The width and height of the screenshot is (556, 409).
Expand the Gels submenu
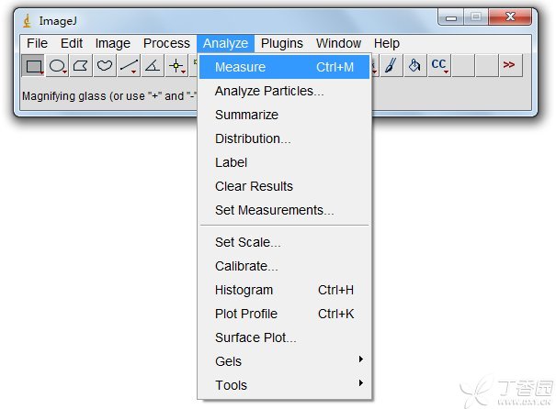[284, 361]
